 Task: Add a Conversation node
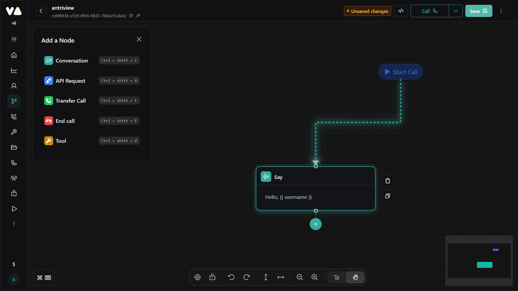[71, 61]
